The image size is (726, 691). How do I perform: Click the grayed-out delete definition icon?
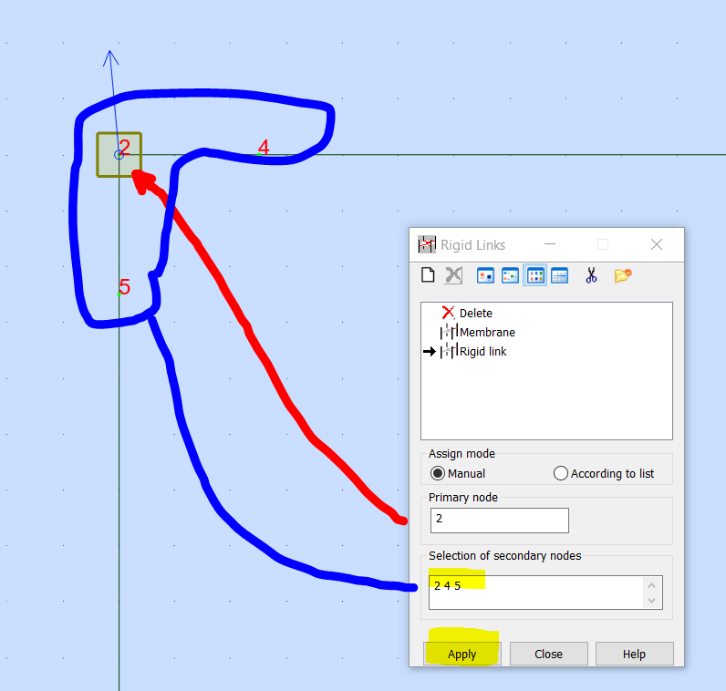point(453,275)
